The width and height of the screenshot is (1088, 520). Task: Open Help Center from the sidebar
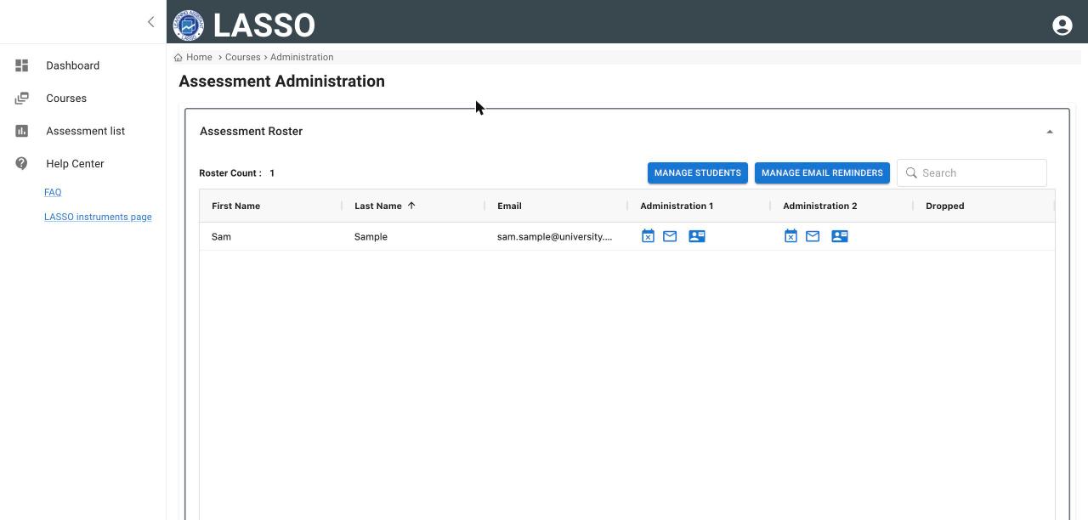tap(75, 164)
